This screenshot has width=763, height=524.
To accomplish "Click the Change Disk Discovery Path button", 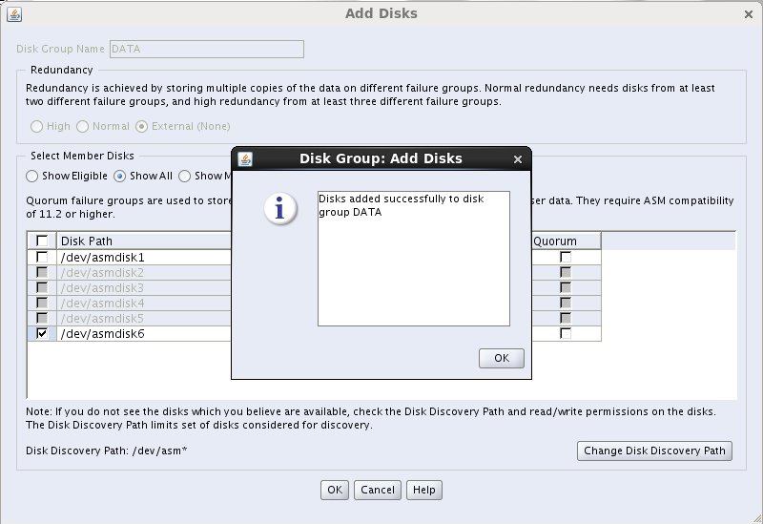I will pyautogui.click(x=654, y=451).
